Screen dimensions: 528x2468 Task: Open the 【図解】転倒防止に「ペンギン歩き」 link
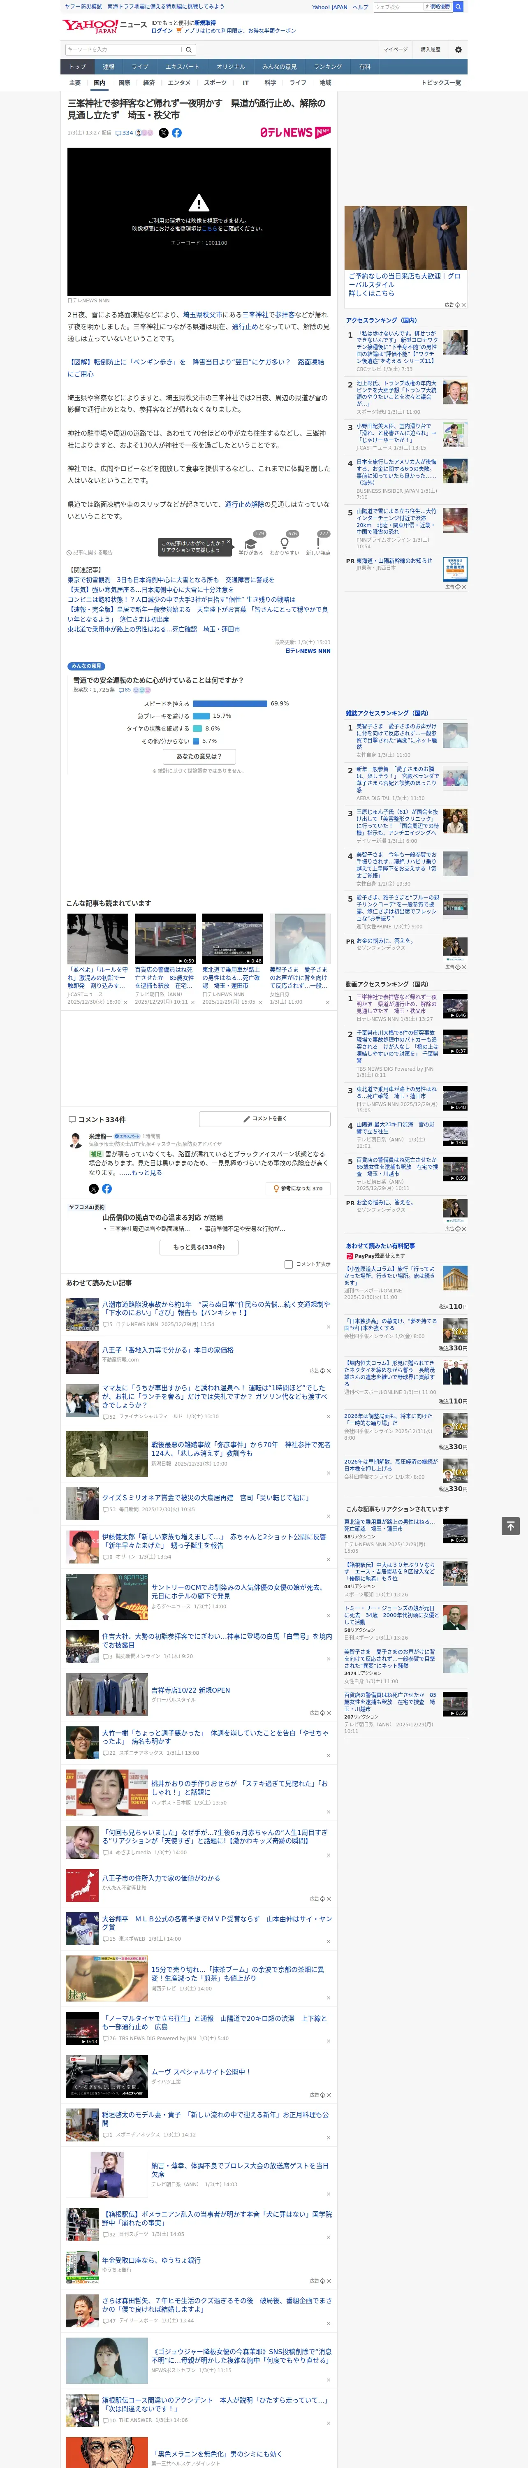click(195, 368)
